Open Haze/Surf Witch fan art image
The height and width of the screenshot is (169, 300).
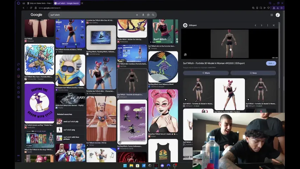pyautogui.click(x=163, y=111)
